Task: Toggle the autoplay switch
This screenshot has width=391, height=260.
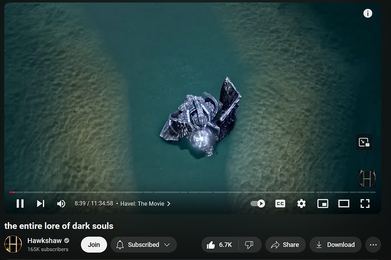Action: (258, 203)
